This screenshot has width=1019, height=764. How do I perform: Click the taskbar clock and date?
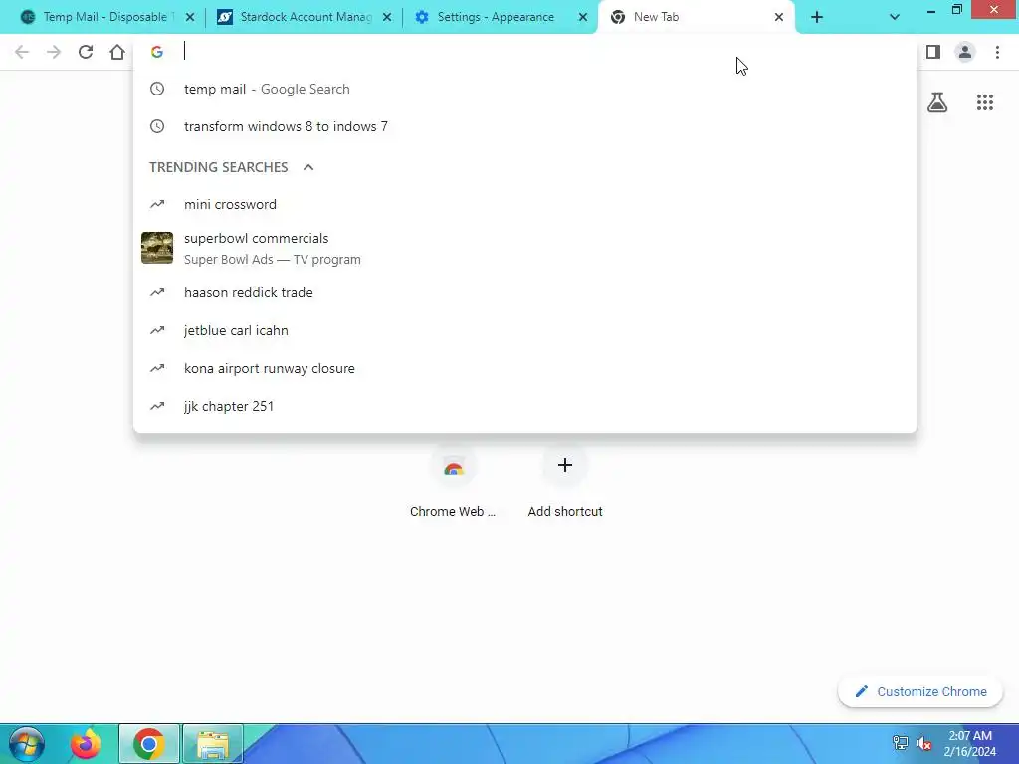point(969,744)
